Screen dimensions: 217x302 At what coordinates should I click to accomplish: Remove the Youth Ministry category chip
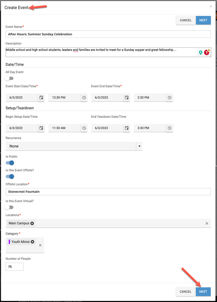pyautogui.click(x=32, y=242)
